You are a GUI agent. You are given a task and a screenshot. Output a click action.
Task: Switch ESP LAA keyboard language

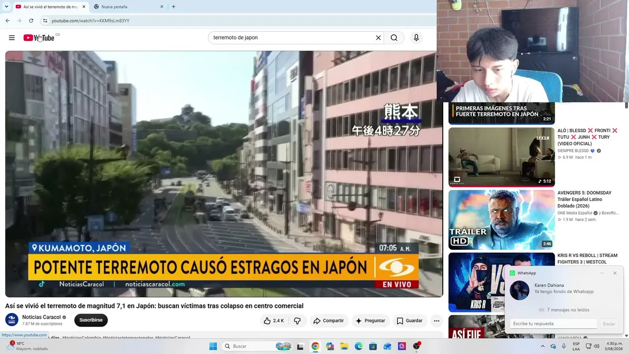click(576, 346)
